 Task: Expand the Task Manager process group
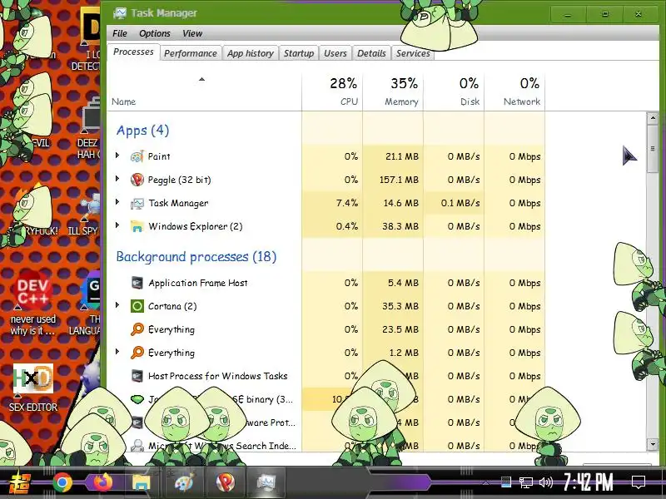(x=117, y=202)
